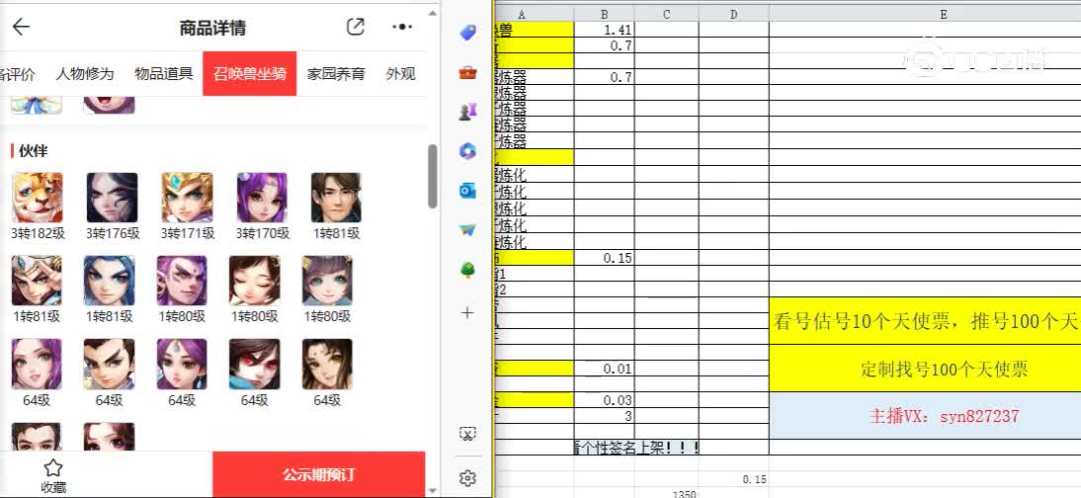Select the cell containing 1.41
Image resolution: width=1081 pixels, height=498 pixels.
tap(604, 30)
